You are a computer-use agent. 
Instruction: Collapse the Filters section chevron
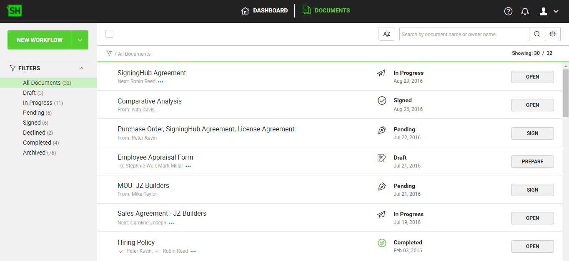[81, 68]
